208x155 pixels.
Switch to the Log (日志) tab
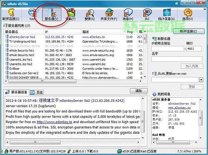(x=37, y=92)
